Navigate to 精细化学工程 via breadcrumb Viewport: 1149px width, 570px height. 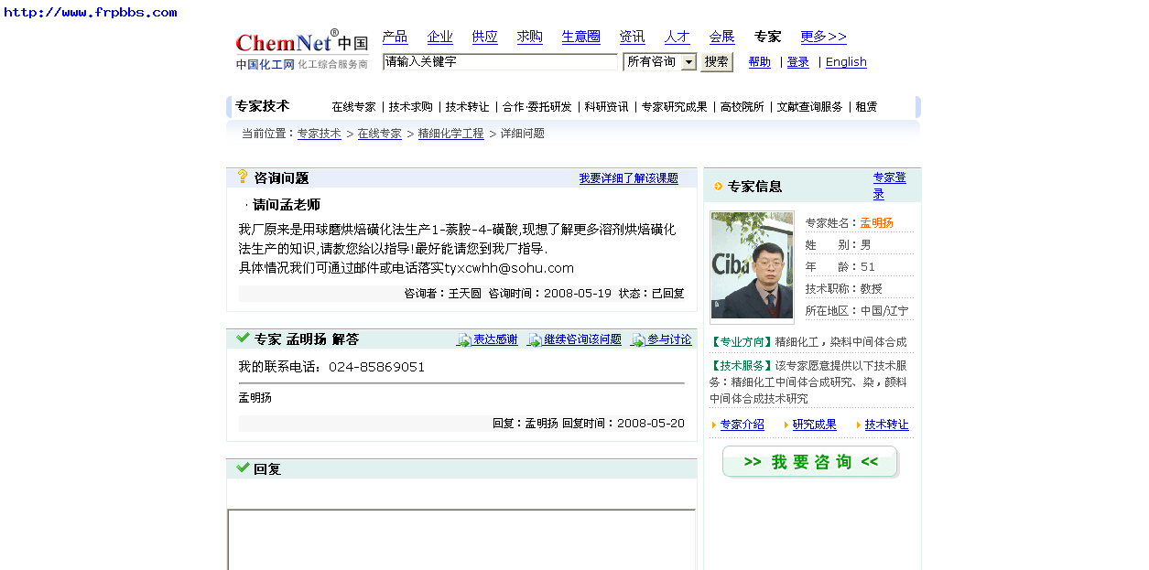point(450,133)
